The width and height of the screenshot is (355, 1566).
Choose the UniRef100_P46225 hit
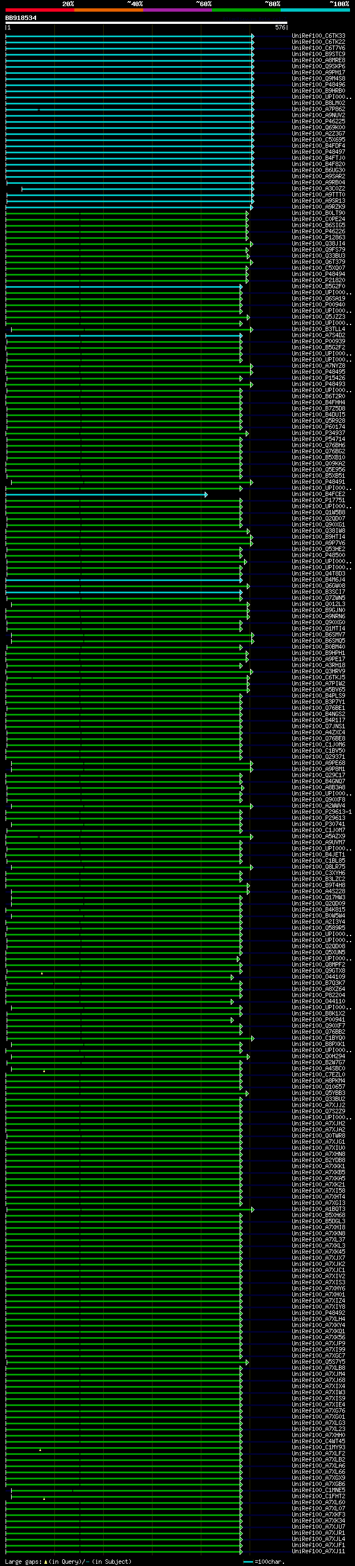318,121
